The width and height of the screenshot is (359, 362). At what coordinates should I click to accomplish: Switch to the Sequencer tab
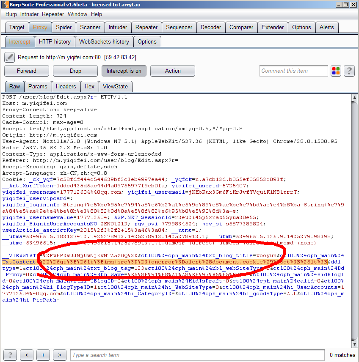click(179, 27)
